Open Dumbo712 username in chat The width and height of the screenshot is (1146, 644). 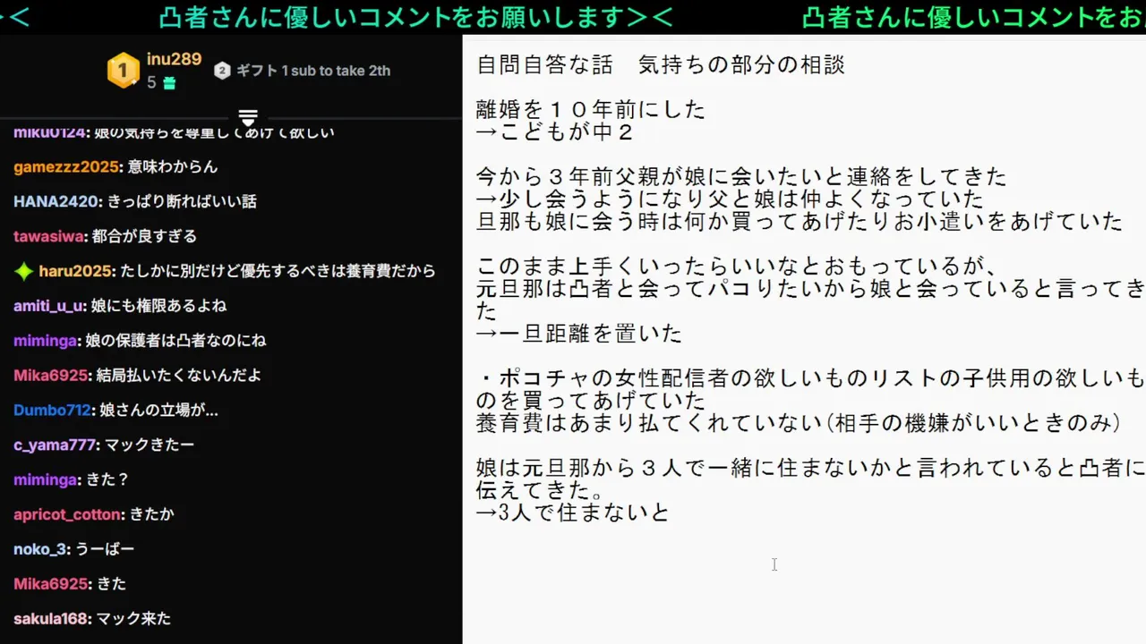[53, 411]
